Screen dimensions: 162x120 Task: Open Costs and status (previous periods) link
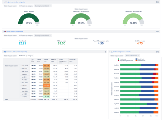pyautogui.click(x=17, y=52)
